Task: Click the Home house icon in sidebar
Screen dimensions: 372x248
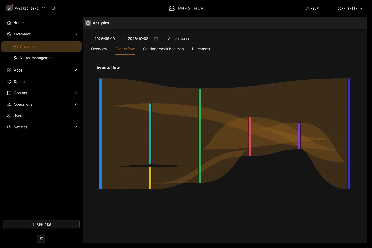Action: coord(9,23)
